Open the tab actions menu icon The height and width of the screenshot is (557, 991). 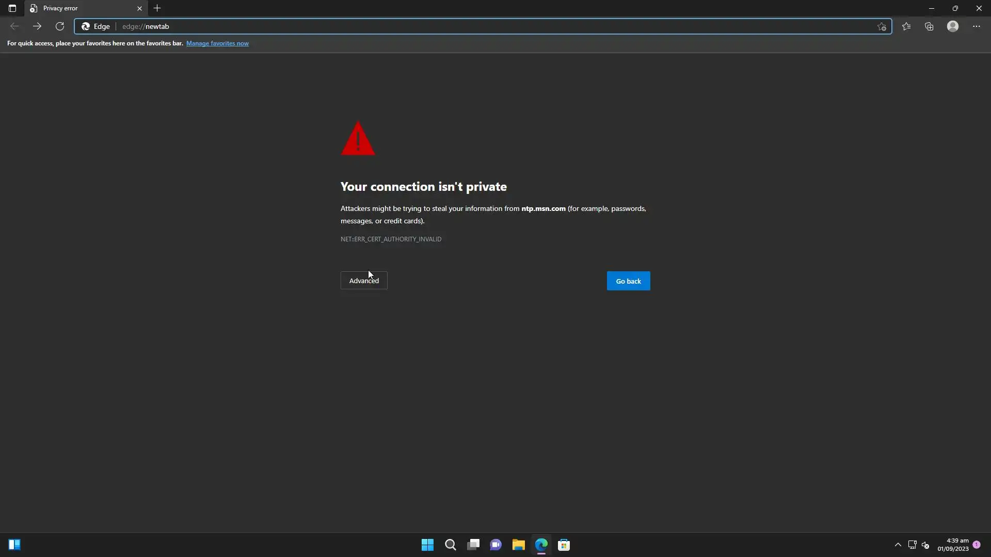click(12, 8)
